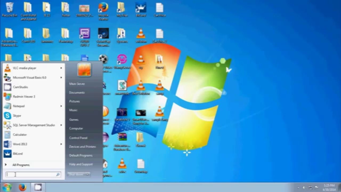Open Devices and Printers

[82, 147]
